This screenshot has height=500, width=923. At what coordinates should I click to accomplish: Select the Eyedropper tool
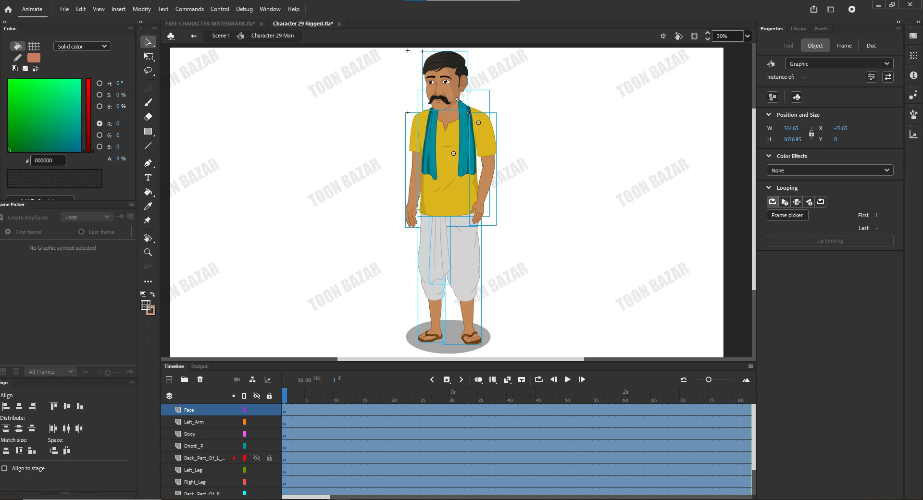click(x=148, y=206)
